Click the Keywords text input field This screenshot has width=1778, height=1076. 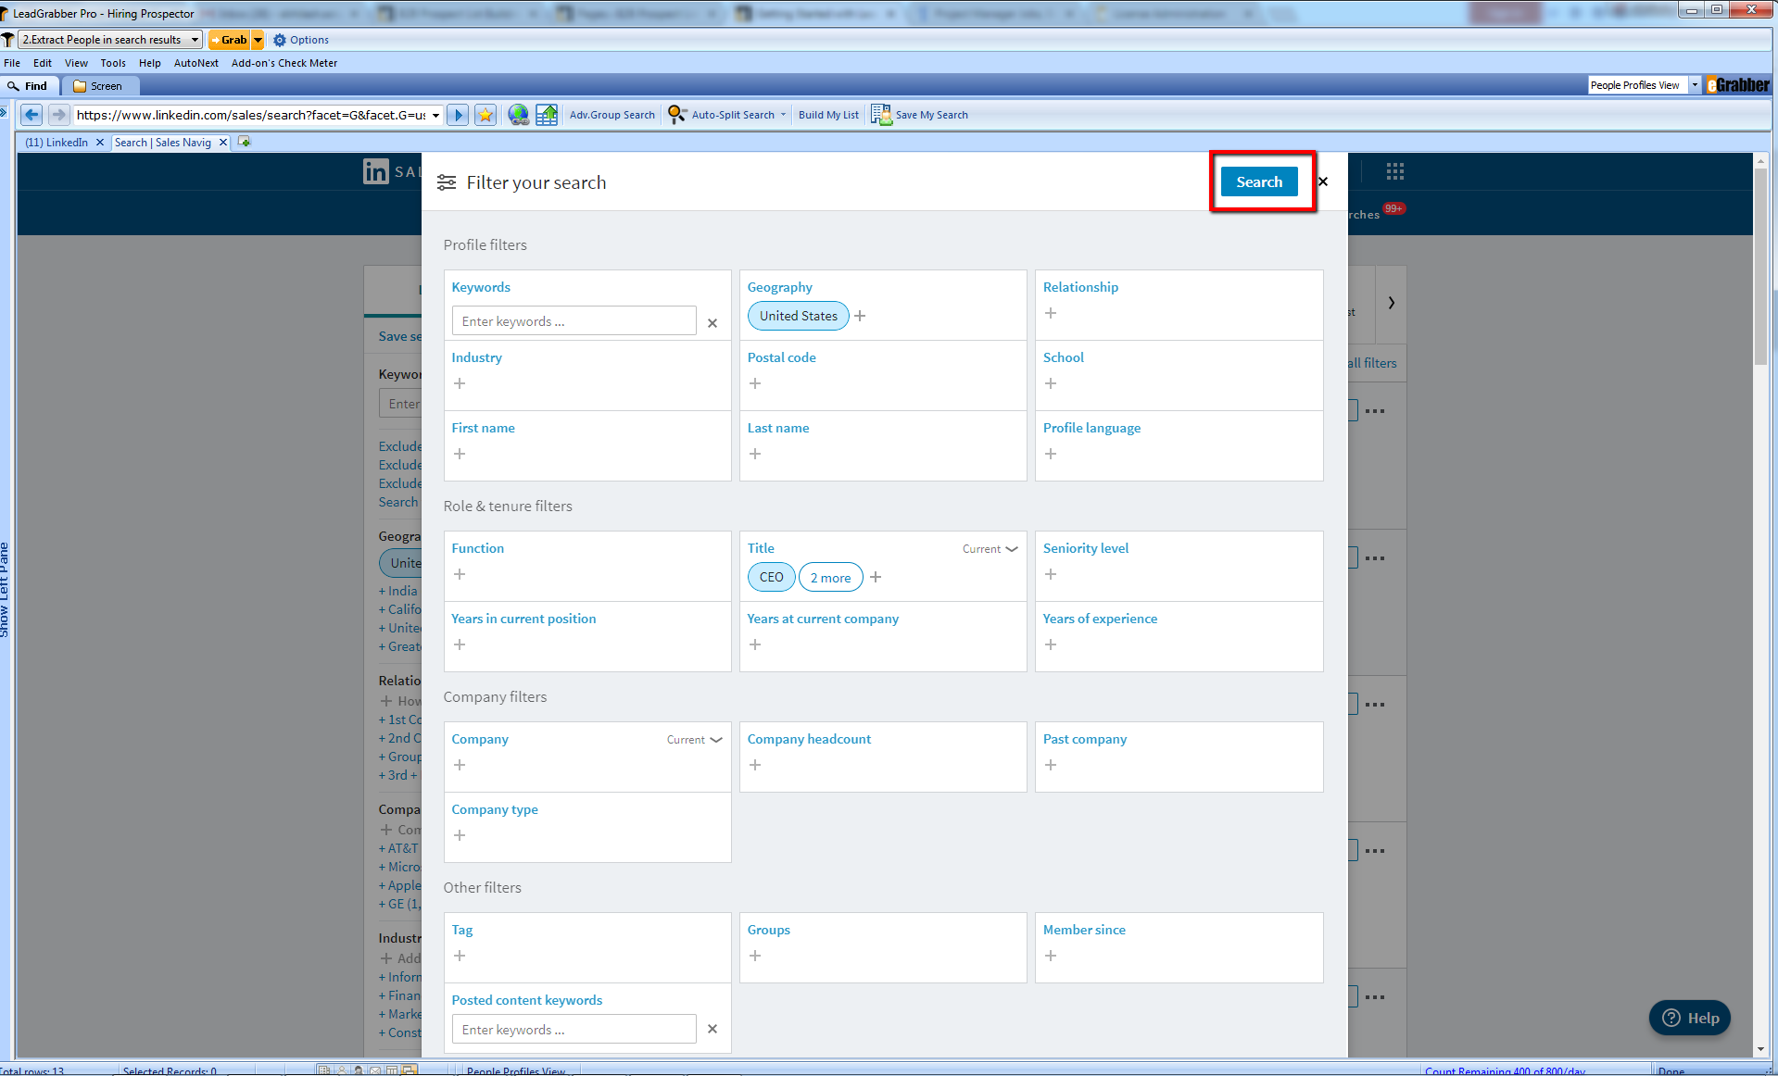[x=574, y=321]
